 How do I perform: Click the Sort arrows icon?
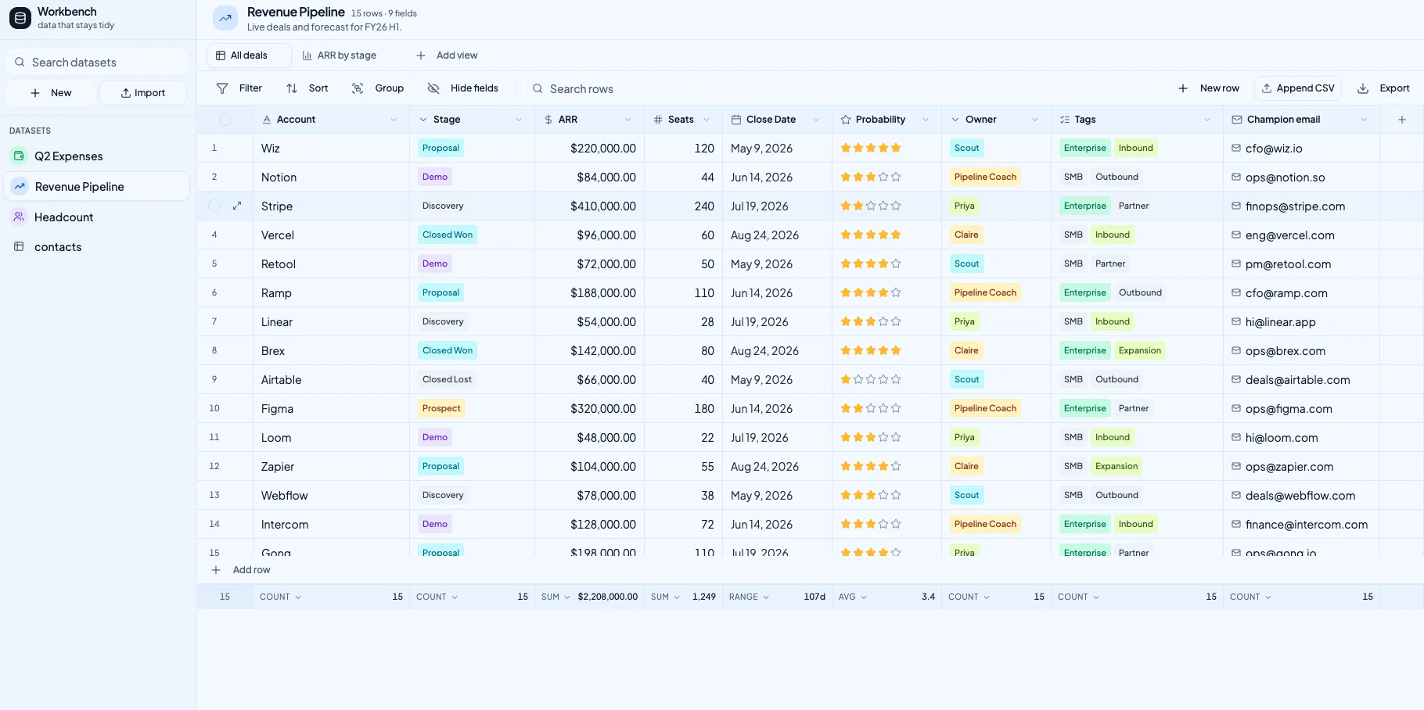click(292, 88)
